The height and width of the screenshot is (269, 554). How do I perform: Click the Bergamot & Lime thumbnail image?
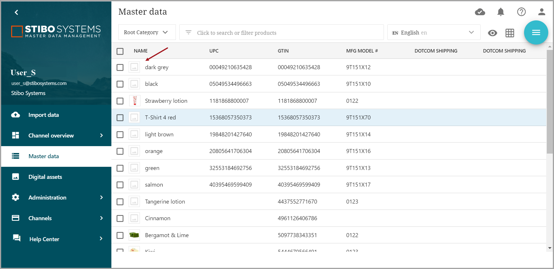[x=134, y=235]
